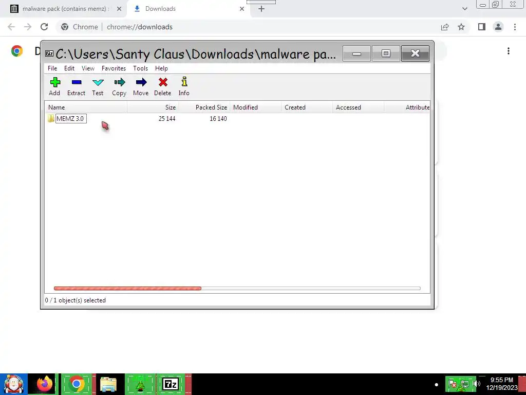Click 7-Zip taskbar icon

[171, 384]
